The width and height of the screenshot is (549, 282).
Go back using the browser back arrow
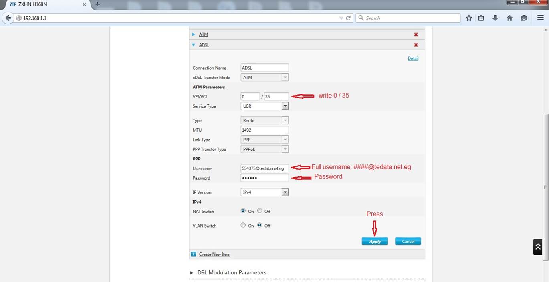pos(8,18)
